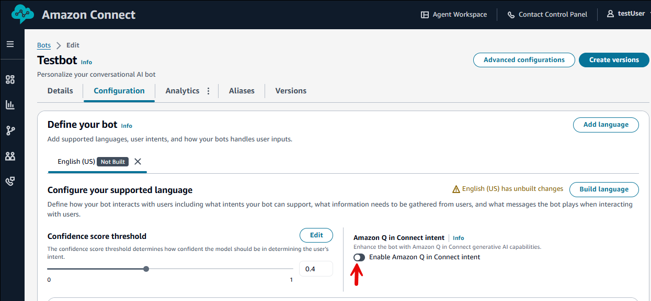Click Create versions button

coord(614,60)
